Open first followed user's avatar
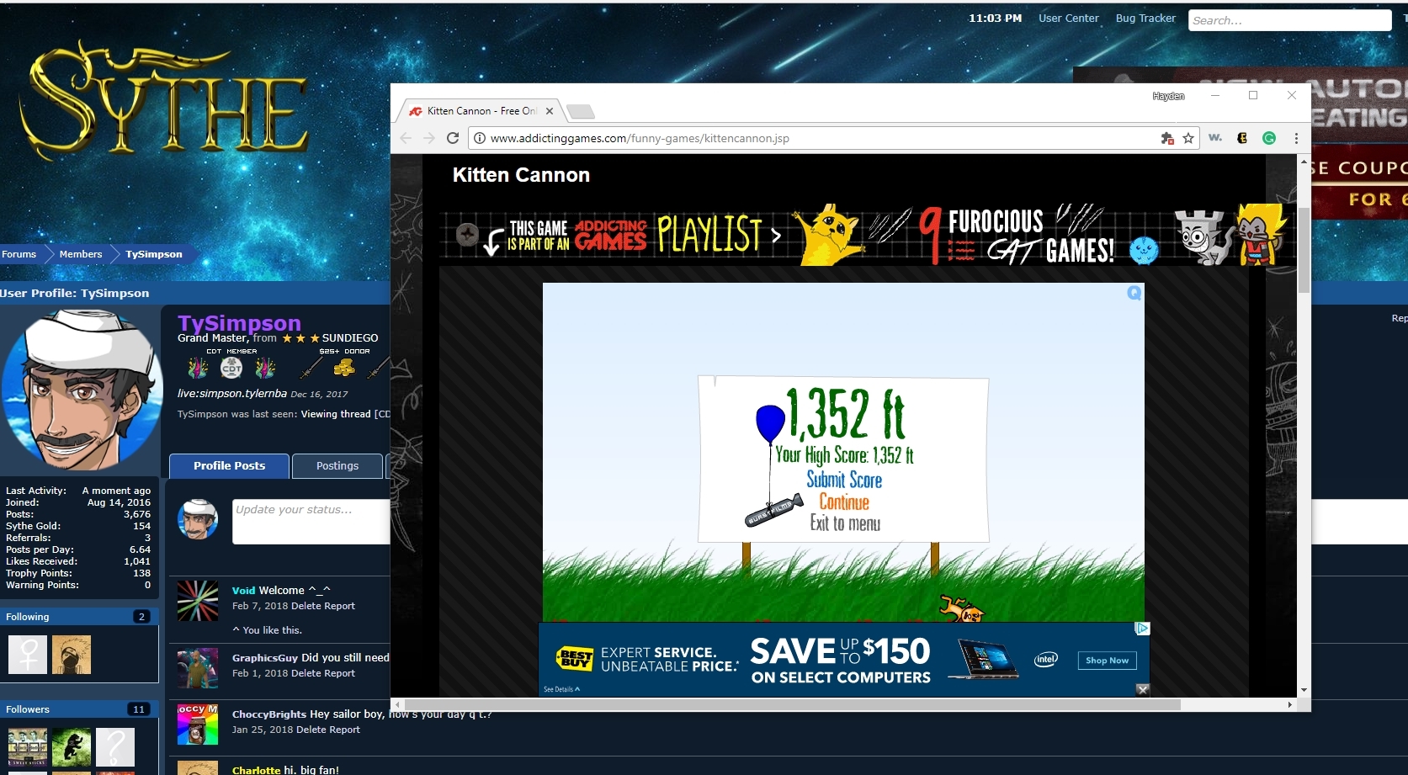Image resolution: width=1408 pixels, height=775 pixels. [28, 655]
